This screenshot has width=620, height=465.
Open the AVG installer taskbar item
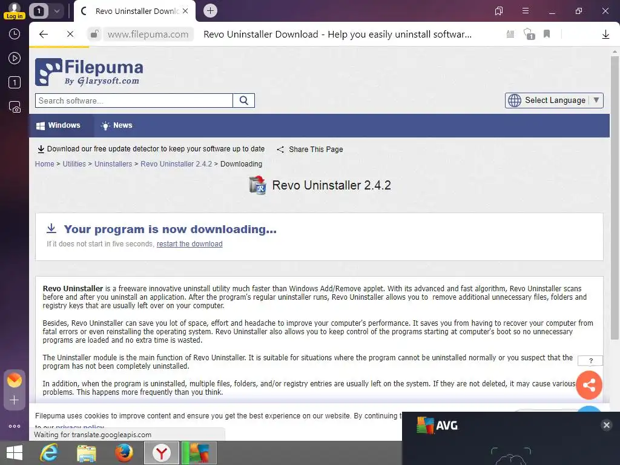[x=199, y=453]
